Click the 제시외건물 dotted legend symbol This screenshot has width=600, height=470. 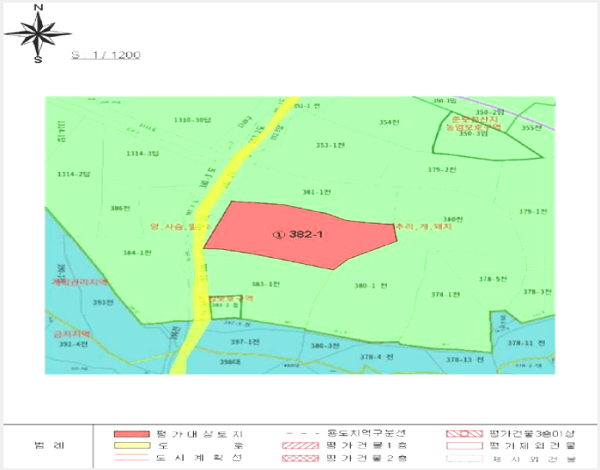(x=464, y=459)
